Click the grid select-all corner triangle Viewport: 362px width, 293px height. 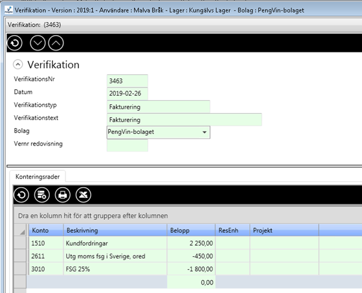pyautogui.click(x=22, y=232)
